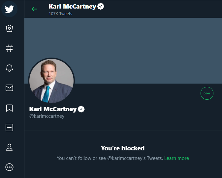Open Bookmarks in the sidebar

pos(10,108)
